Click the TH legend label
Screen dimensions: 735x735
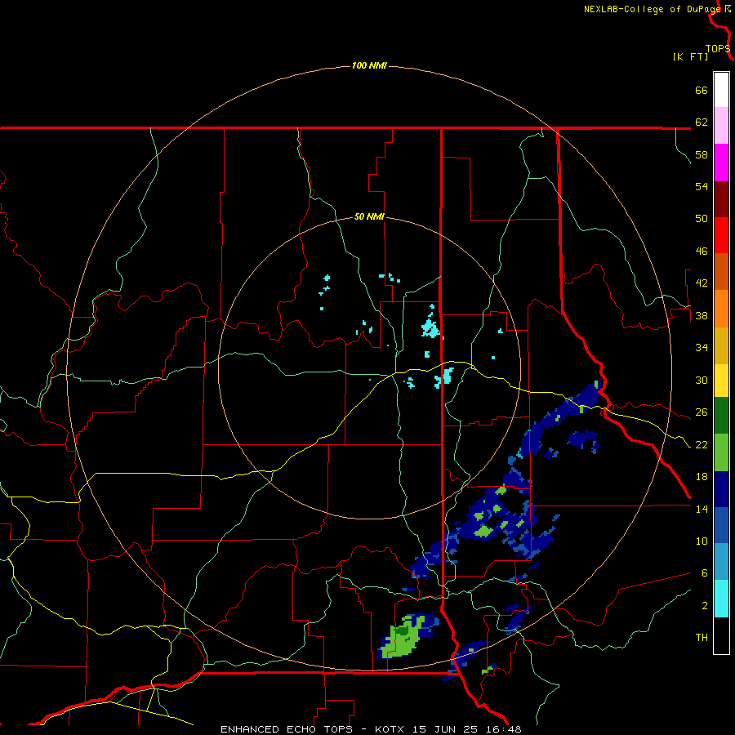702,638
